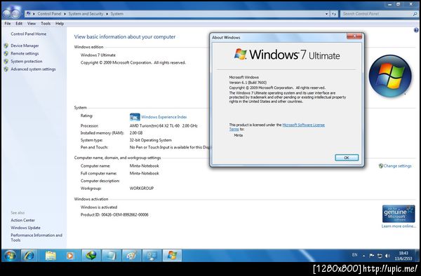Click the Action Center flag tray icon
The height and width of the screenshot is (276, 421).
click(x=372, y=256)
